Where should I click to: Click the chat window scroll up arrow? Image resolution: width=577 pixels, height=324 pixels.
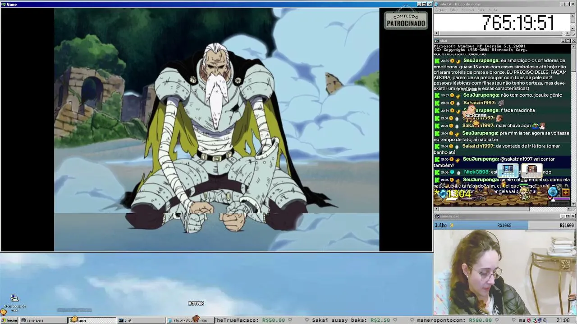573,46
